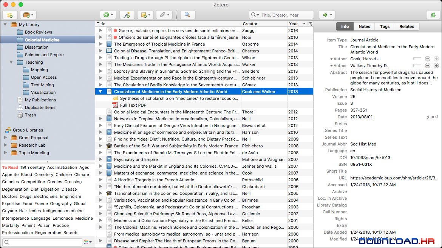This screenshot has width=442, height=248.
Task: Remove author Cook, Harold J. with minus button
Action: 428,59
